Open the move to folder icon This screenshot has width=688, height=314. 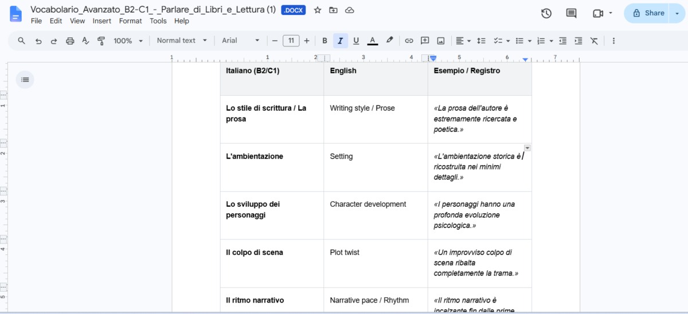(334, 10)
